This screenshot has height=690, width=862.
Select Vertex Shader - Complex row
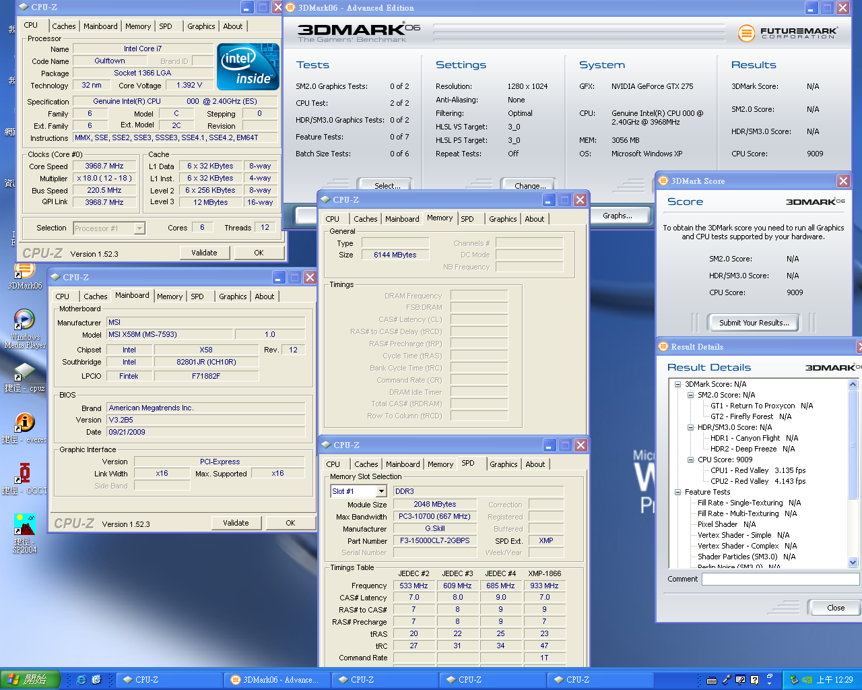(748, 546)
